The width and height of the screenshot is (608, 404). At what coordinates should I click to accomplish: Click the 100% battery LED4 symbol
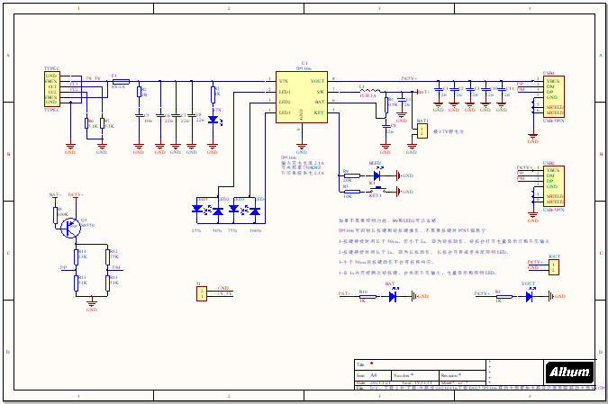(x=255, y=211)
